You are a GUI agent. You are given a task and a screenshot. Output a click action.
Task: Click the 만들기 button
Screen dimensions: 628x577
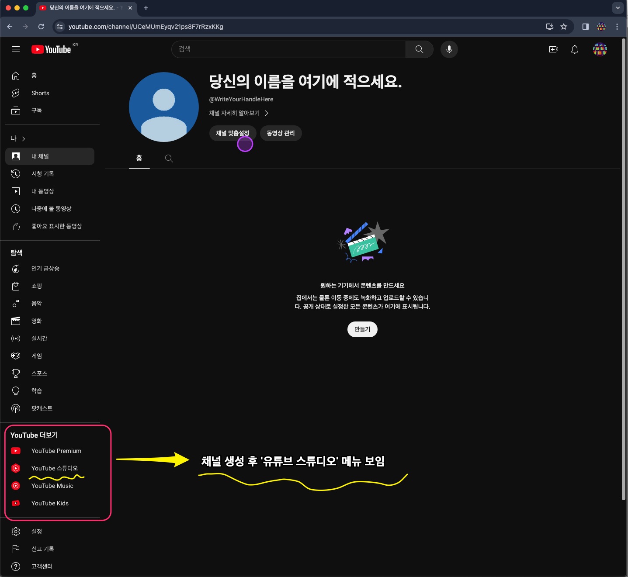[x=362, y=329]
